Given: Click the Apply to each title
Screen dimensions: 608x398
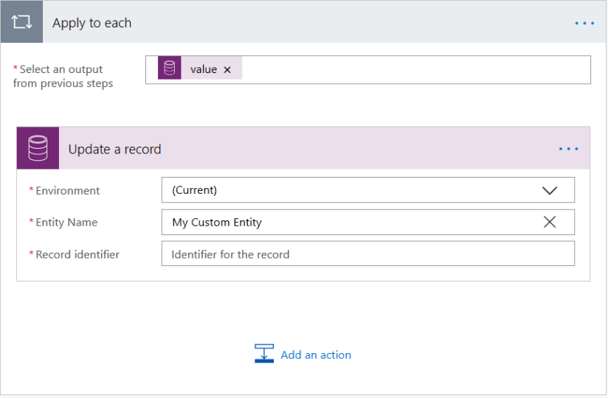Looking at the screenshot, I should [92, 24].
